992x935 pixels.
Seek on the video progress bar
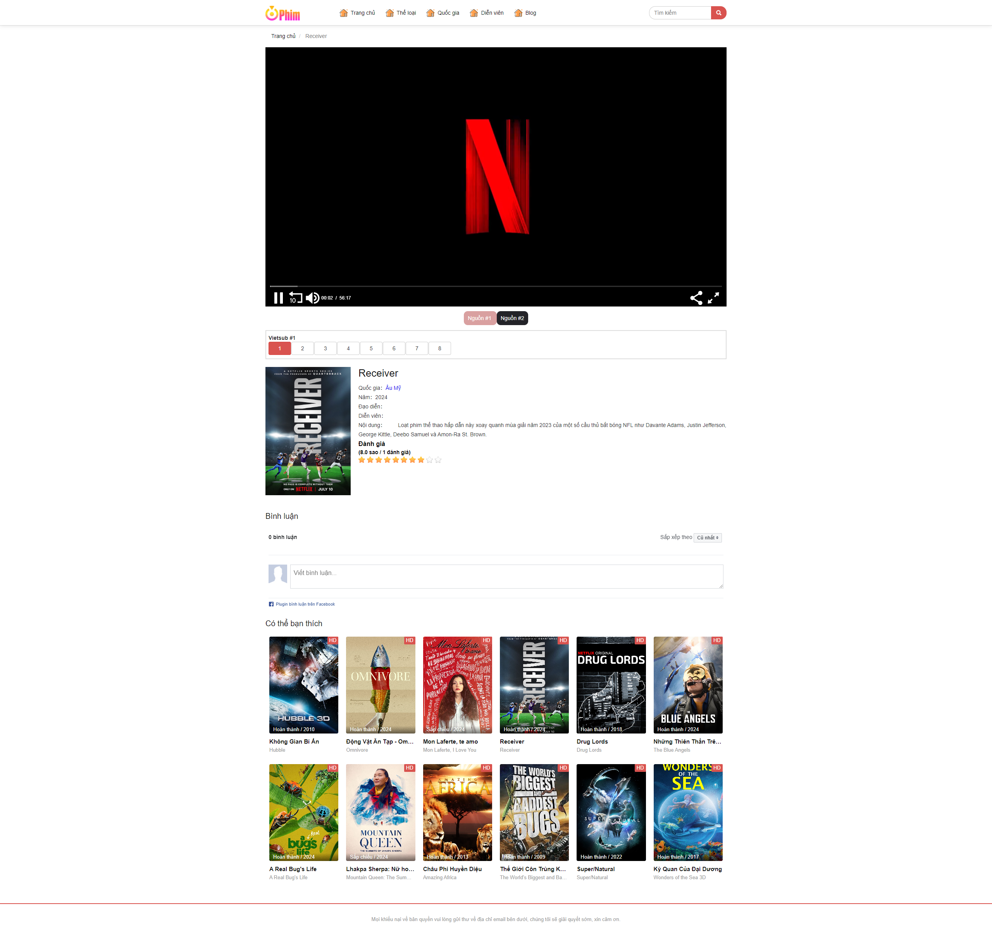[496, 286]
